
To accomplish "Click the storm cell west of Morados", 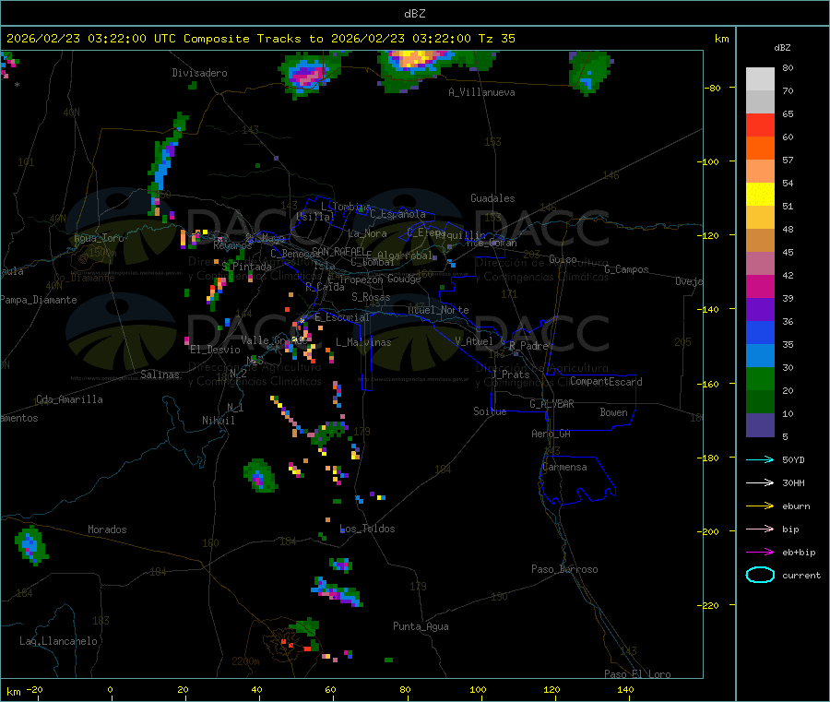I will tap(30, 545).
